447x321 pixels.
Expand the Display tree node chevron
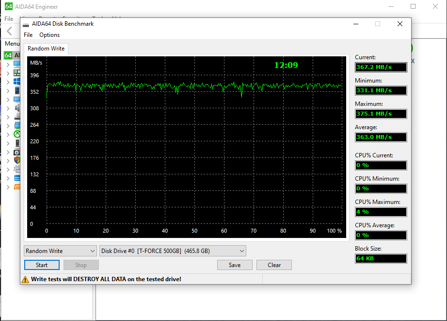8,100
